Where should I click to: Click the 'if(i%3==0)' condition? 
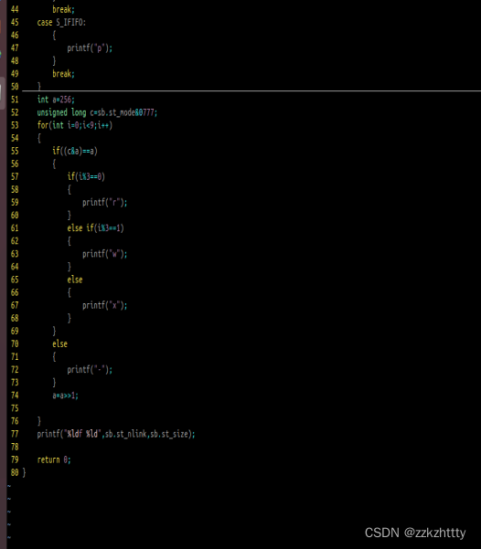(x=86, y=176)
